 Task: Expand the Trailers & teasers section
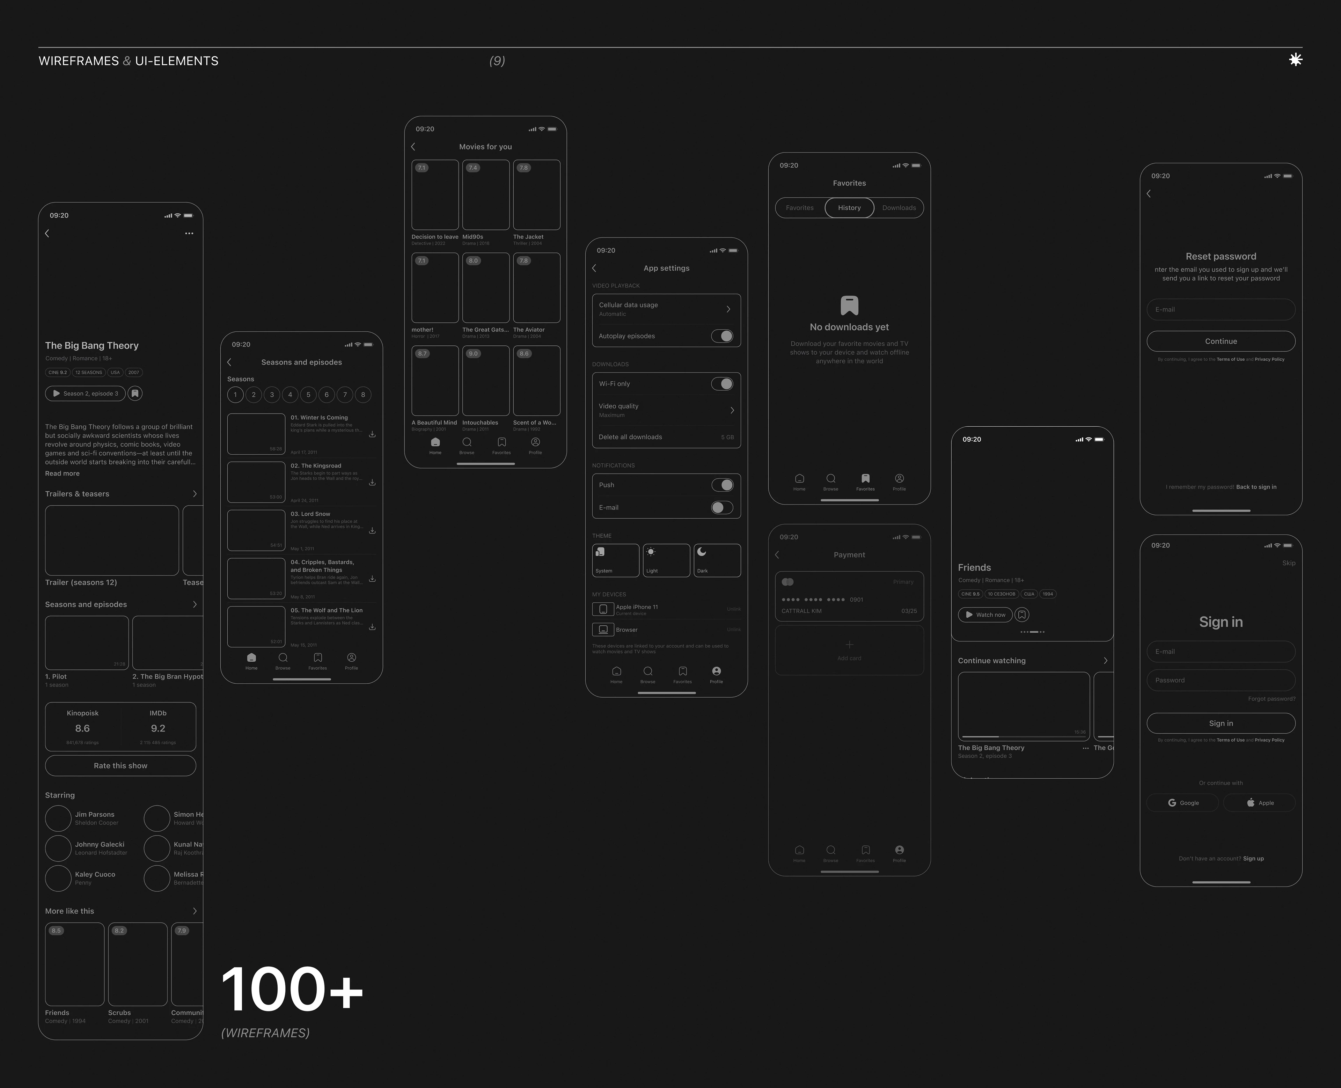[x=195, y=494]
